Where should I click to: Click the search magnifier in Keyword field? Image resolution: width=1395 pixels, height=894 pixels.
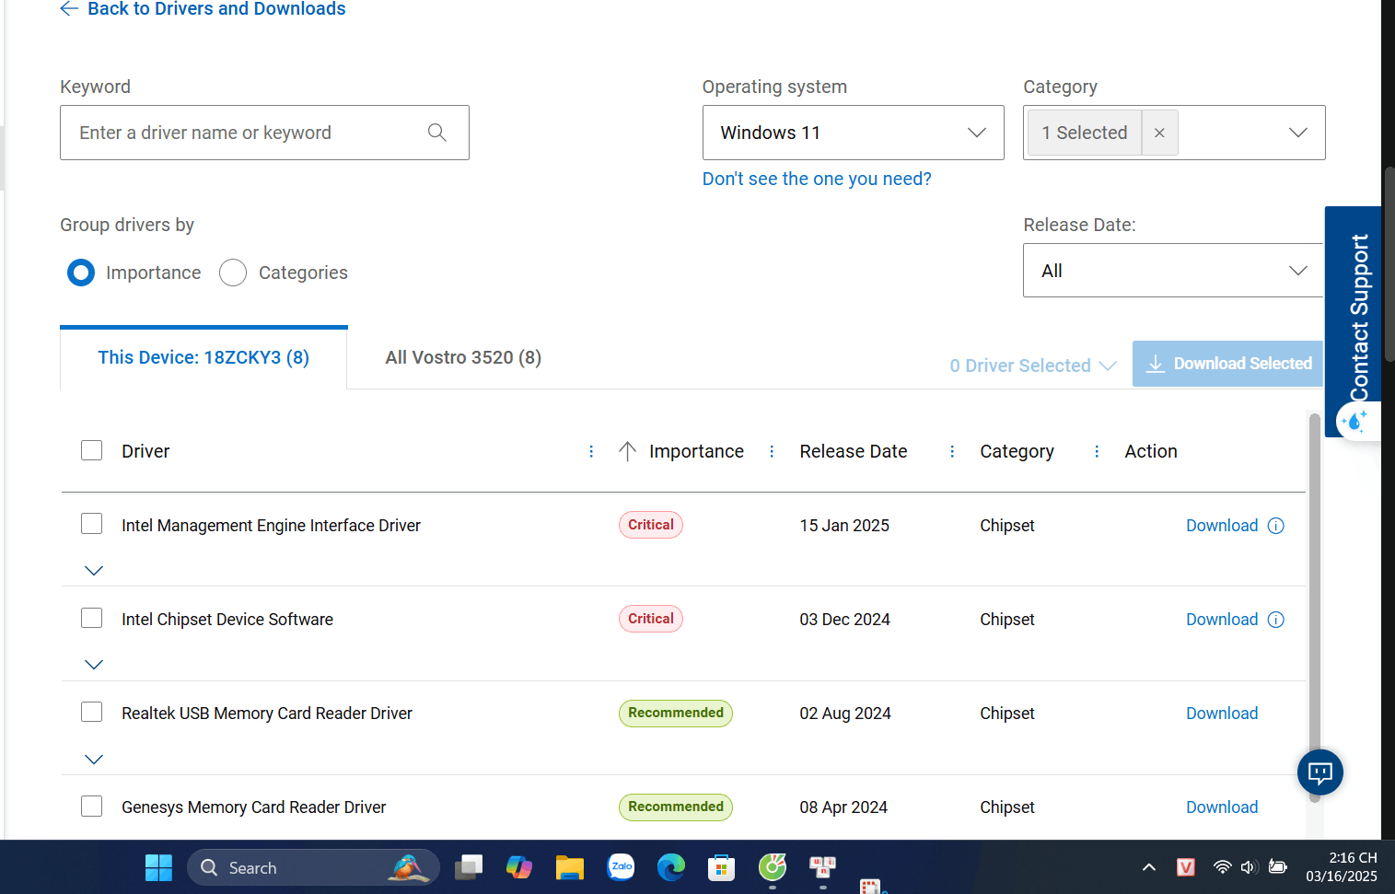[436, 132]
